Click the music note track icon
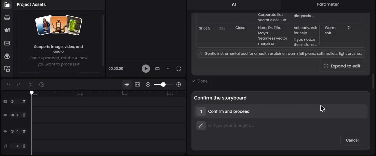 coord(5,146)
